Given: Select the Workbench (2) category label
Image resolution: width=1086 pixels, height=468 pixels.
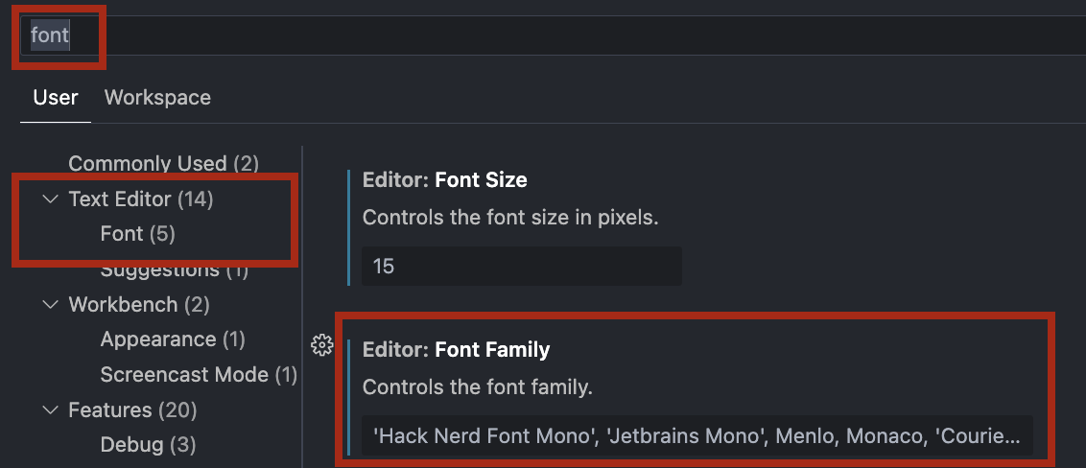Looking at the screenshot, I should tap(139, 305).
